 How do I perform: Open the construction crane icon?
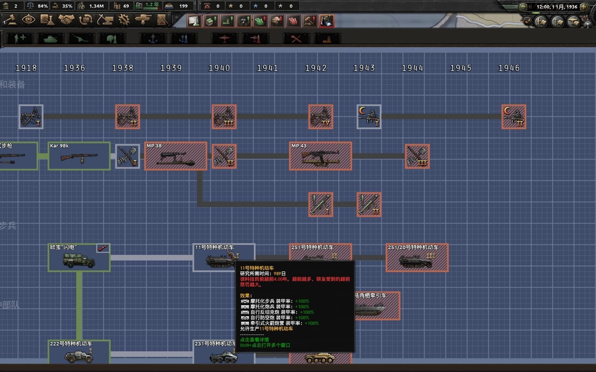point(105,20)
